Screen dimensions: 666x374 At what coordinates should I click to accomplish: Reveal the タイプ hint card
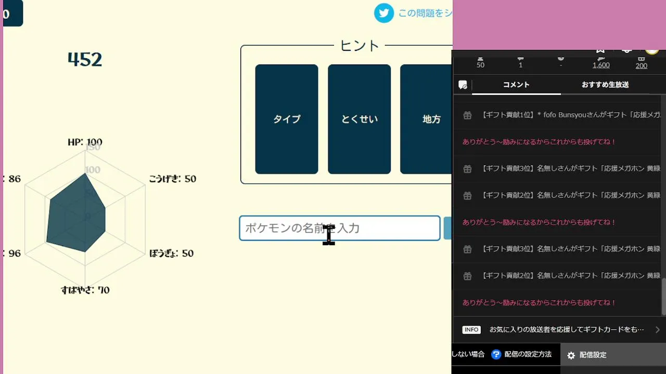pos(287,119)
